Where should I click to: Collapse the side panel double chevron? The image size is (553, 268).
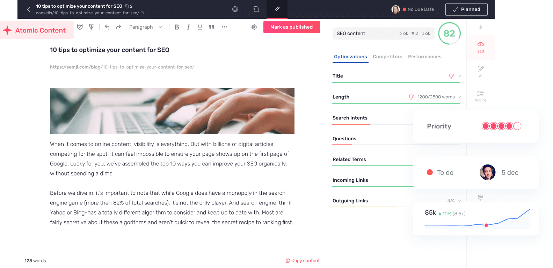tap(481, 27)
